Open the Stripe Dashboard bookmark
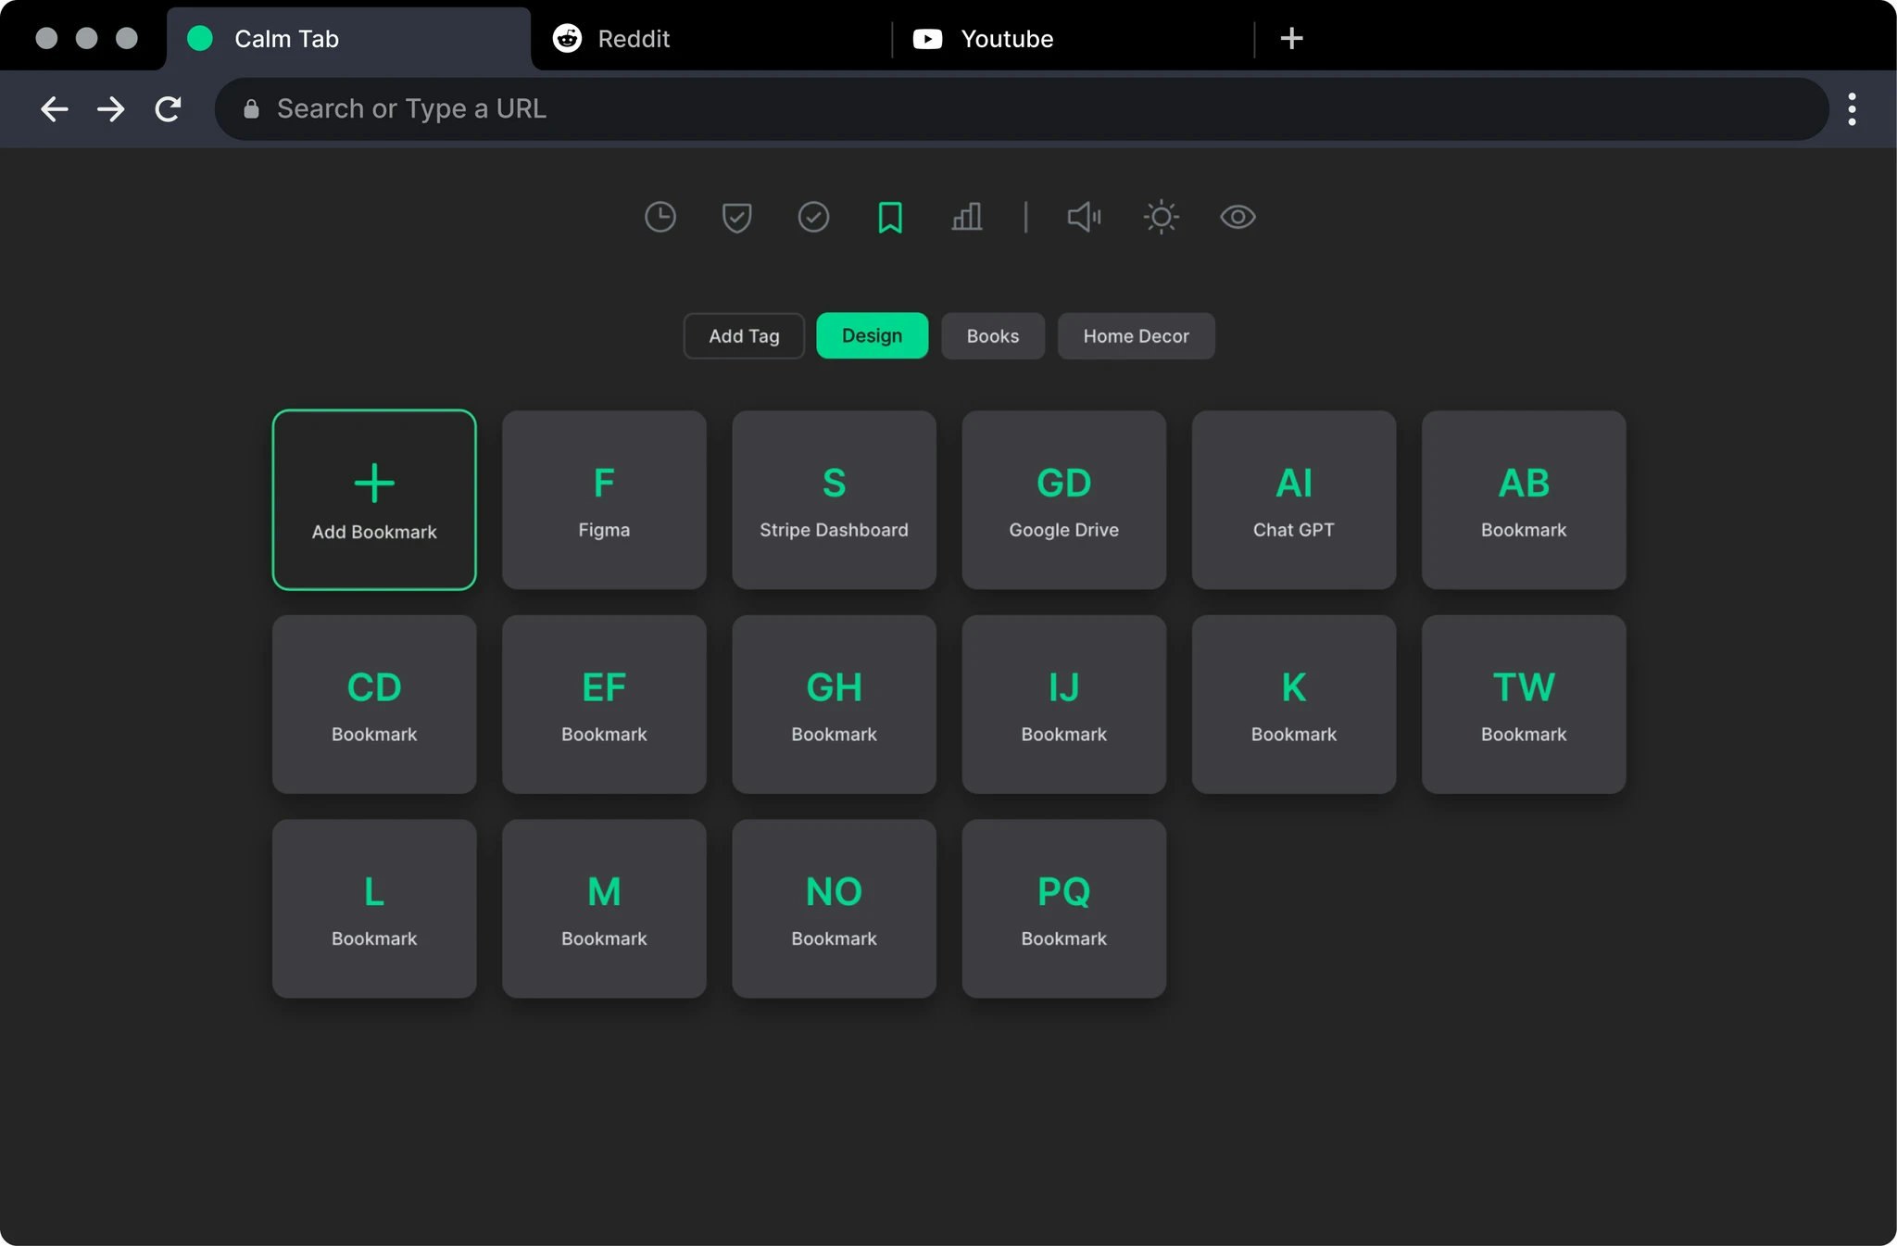 (x=834, y=500)
